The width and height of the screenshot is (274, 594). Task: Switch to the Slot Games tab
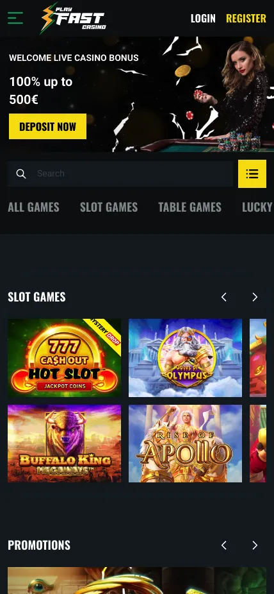(x=109, y=207)
